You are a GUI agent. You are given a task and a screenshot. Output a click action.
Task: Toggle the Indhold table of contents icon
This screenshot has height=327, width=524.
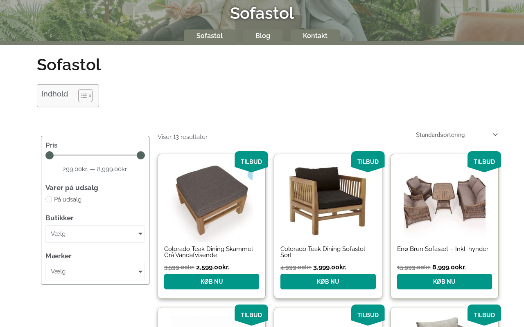coord(85,96)
